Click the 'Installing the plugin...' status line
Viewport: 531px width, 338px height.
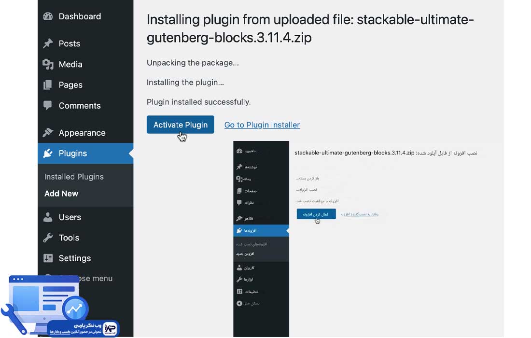tap(185, 83)
